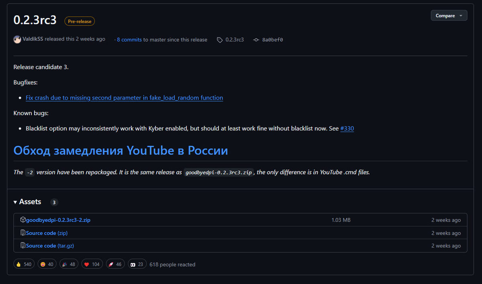The height and width of the screenshot is (284, 482).
Task: Toggle hooray reaction with 48
Action: [69, 264]
